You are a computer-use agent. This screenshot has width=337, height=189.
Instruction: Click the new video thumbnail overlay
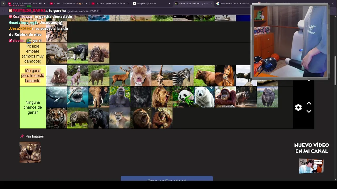coord(311,166)
